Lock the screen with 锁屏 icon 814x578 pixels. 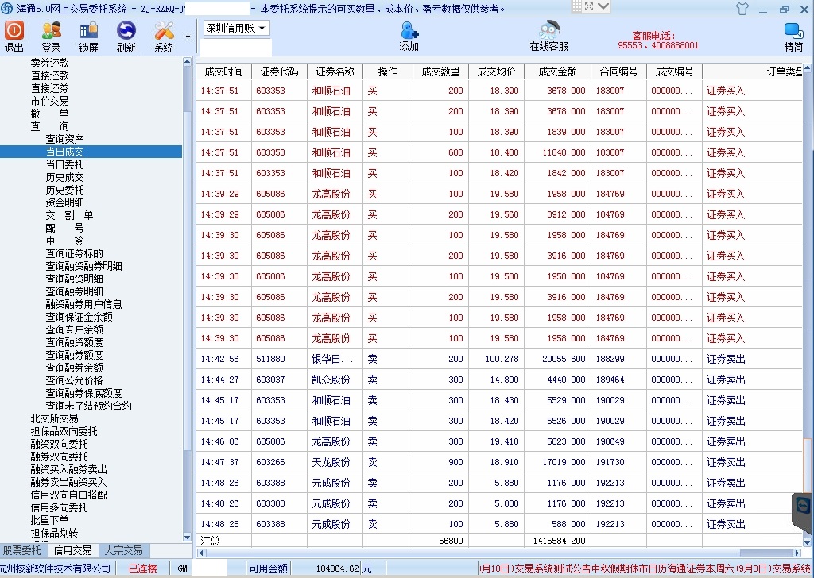[88, 36]
